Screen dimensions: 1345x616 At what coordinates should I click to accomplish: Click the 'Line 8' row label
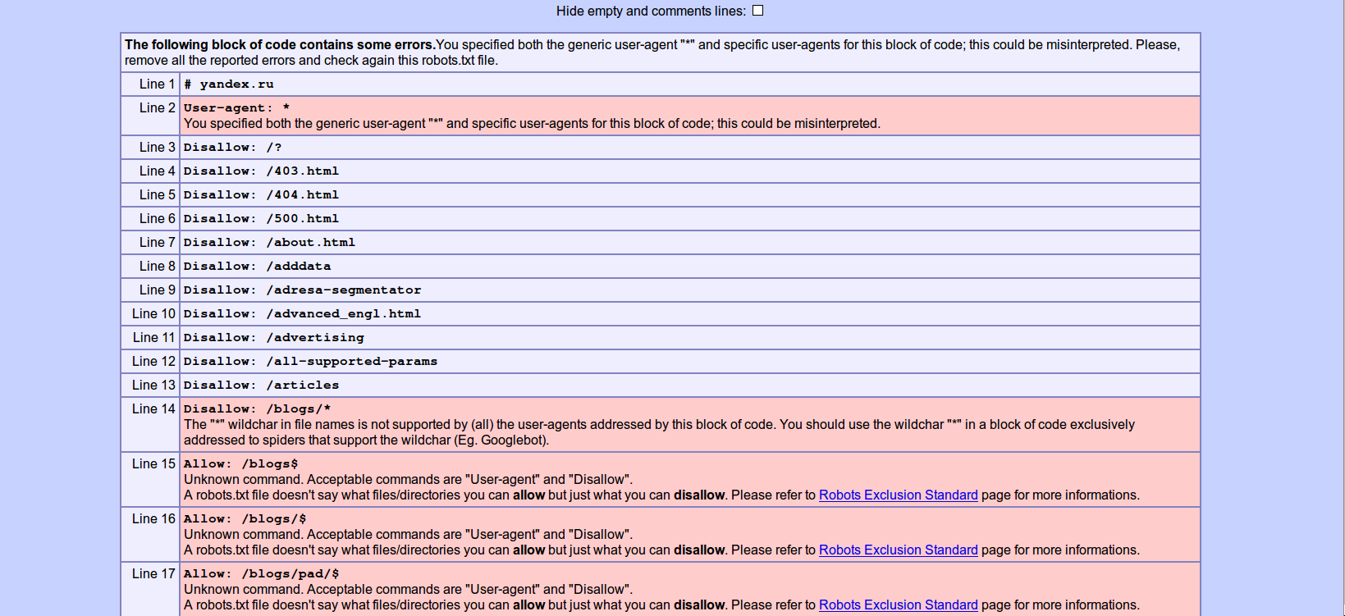click(x=157, y=267)
